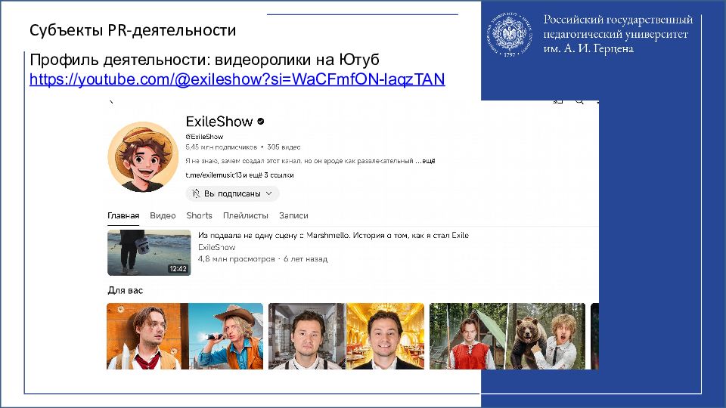This screenshot has height=408, width=726.
Task: Open the youtube.com/@exileshow hyperlink
Action: 237,79
